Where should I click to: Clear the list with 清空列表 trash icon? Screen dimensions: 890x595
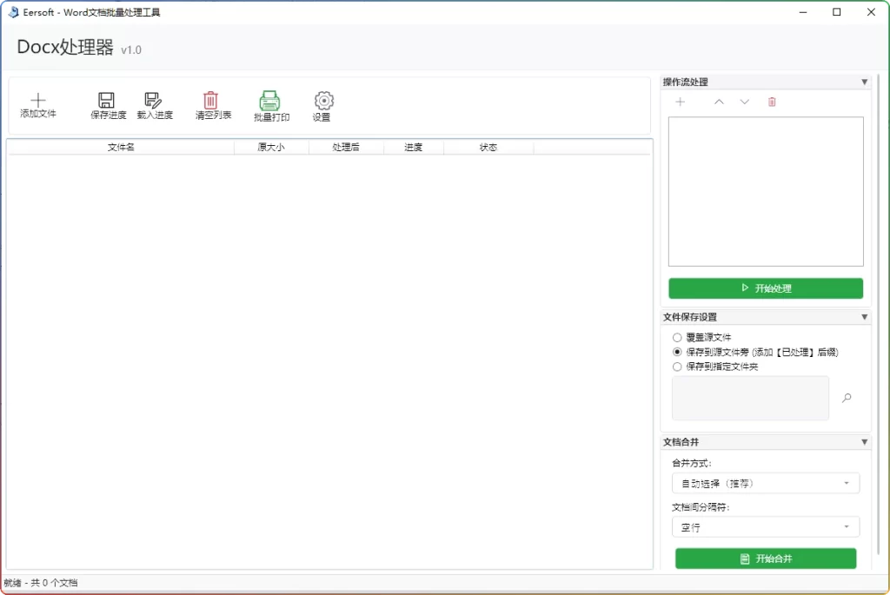coord(211,101)
